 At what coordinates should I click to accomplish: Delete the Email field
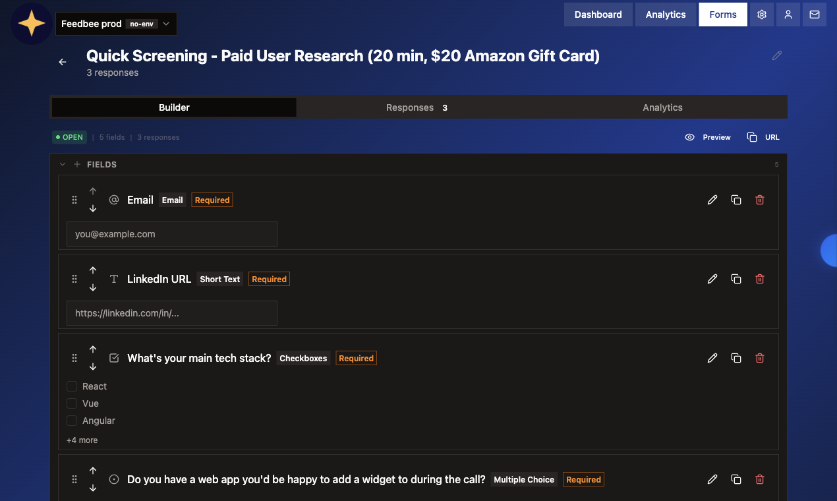tap(760, 200)
